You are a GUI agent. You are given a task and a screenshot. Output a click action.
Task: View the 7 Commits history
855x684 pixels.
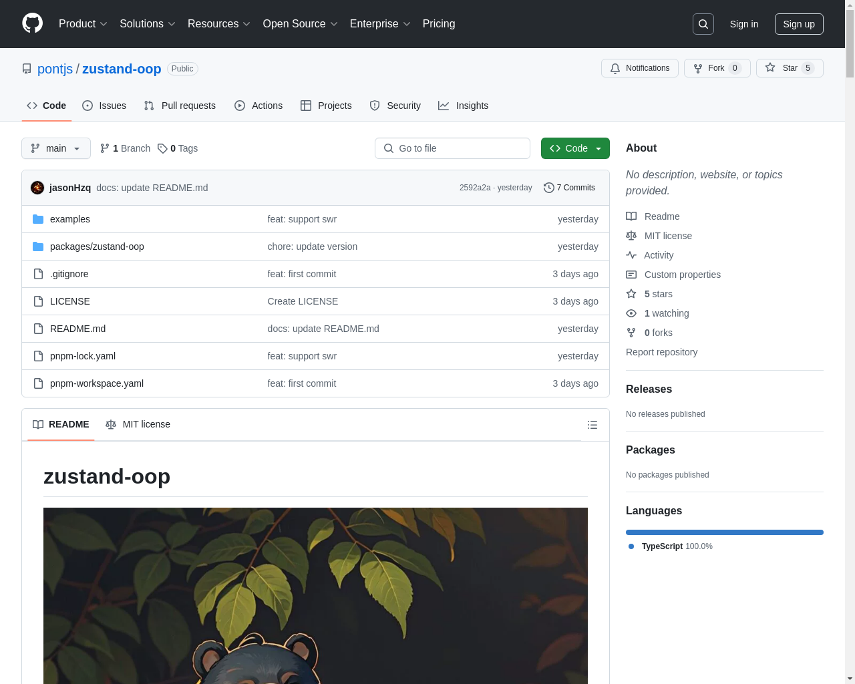(570, 188)
